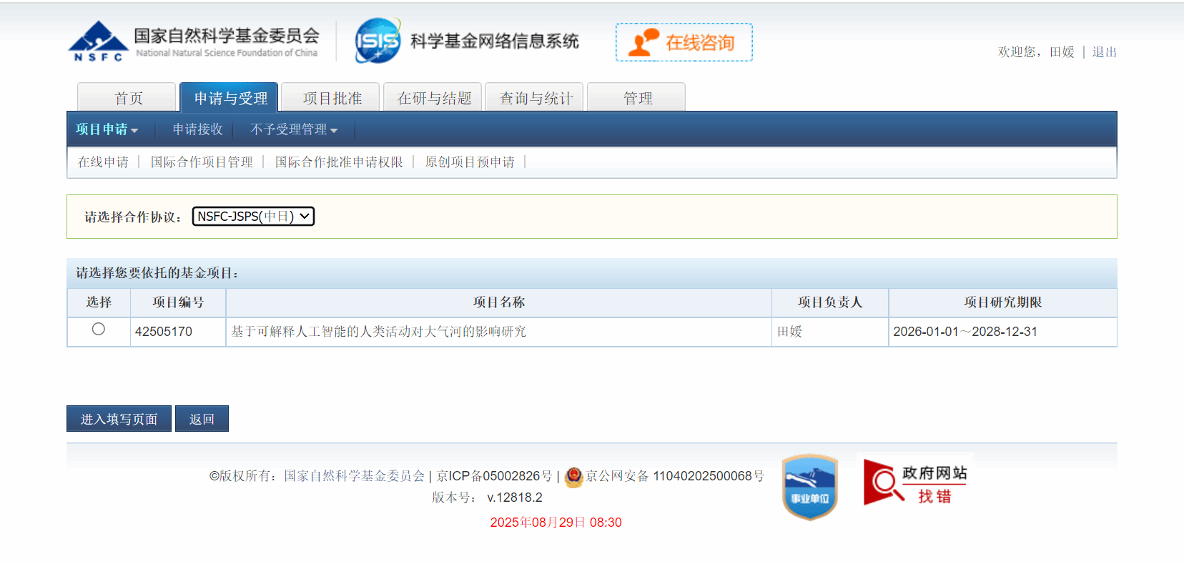Image resolution: width=1184 pixels, height=564 pixels.
Task: Expand the 项目申请 submenu
Action: click(x=107, y=129)
